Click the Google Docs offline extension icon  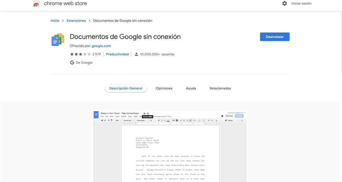click(x=58, y=40)
